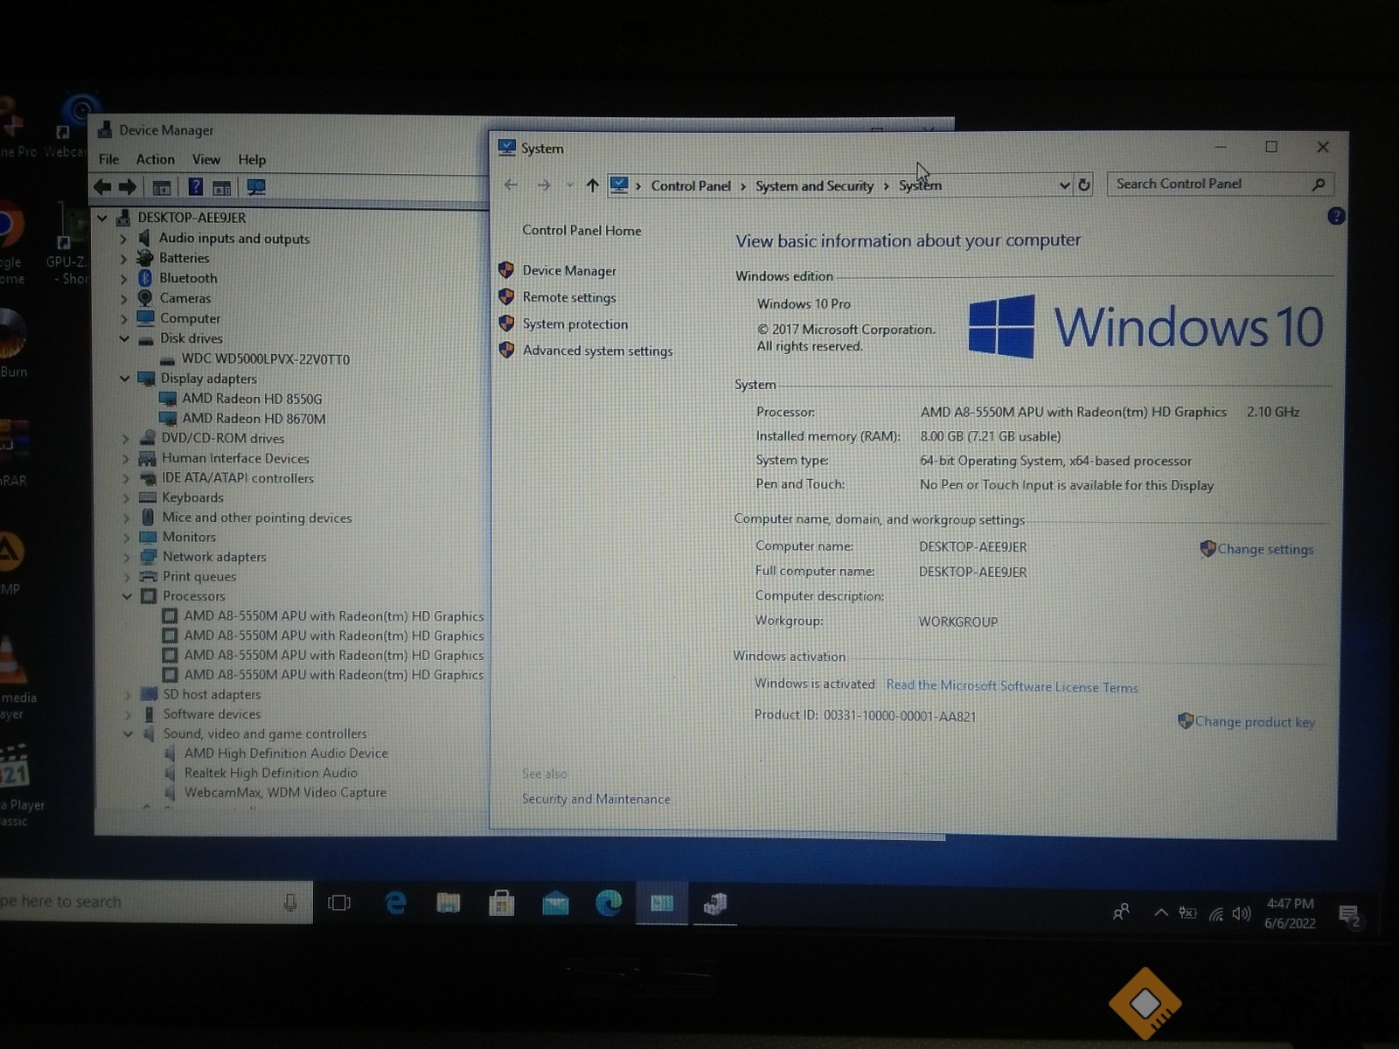Expand the Batteries node
The height and width of the screenshot is (1049, 1399).
click(123, 259)
